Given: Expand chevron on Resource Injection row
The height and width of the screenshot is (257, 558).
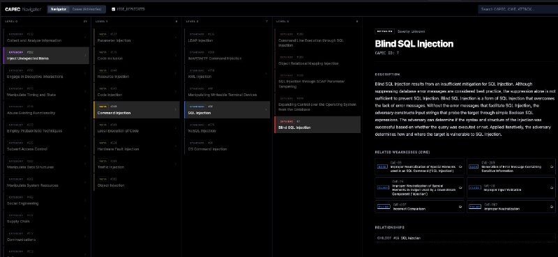Looking at the screenshot, I should tap(176, 74).
